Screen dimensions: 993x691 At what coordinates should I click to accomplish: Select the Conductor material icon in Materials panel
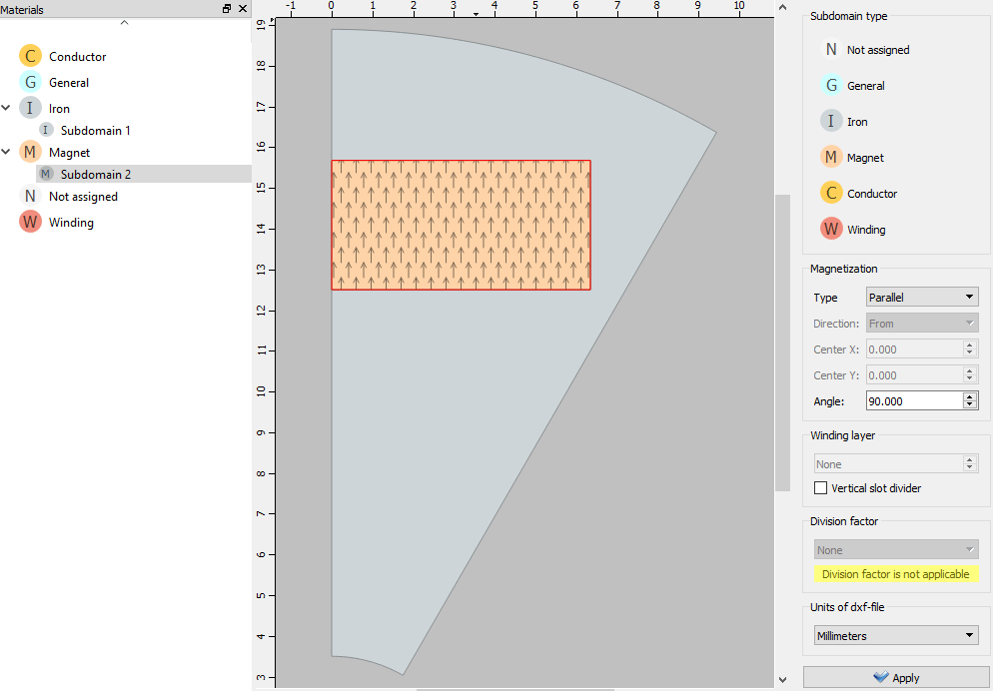pos(30,57)
